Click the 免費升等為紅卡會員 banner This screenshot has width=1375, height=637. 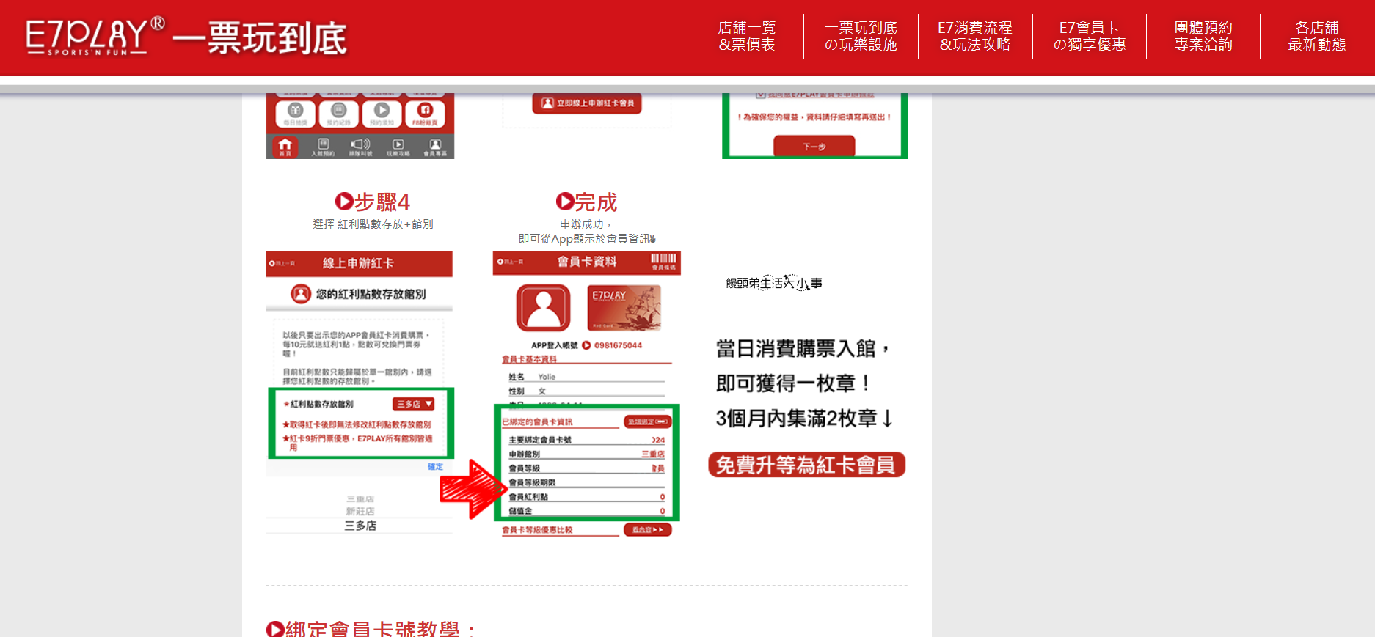pyautogui.click(x=806, y=465)
